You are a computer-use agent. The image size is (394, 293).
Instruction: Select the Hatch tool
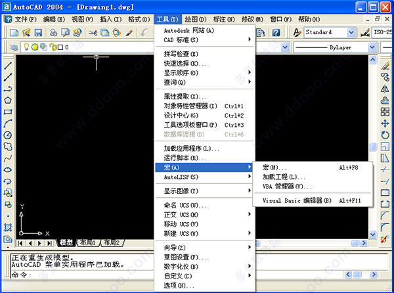click(x=7, y=227)
